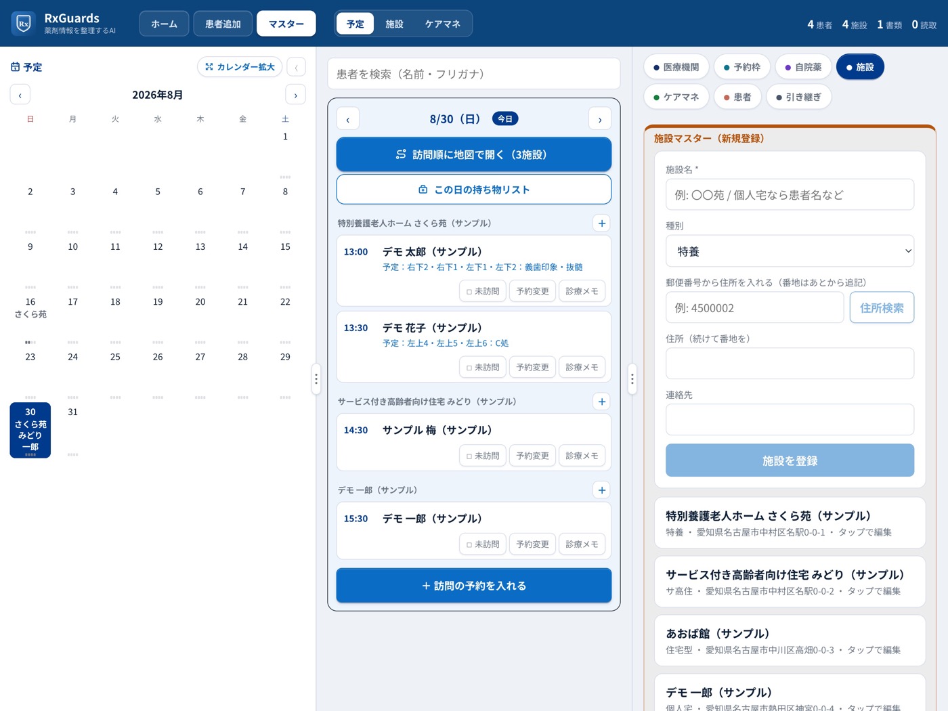
Task: Click the 1 書類 counter
Action: click(x=889, y=24)
